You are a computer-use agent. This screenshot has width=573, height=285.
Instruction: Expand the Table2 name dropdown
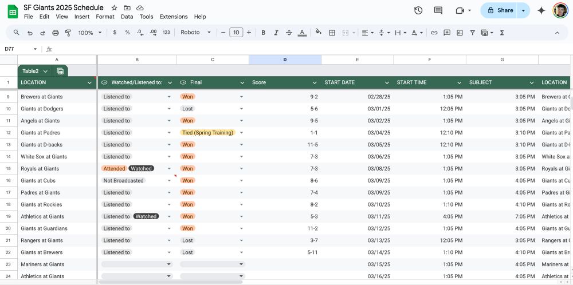(45, 71)
